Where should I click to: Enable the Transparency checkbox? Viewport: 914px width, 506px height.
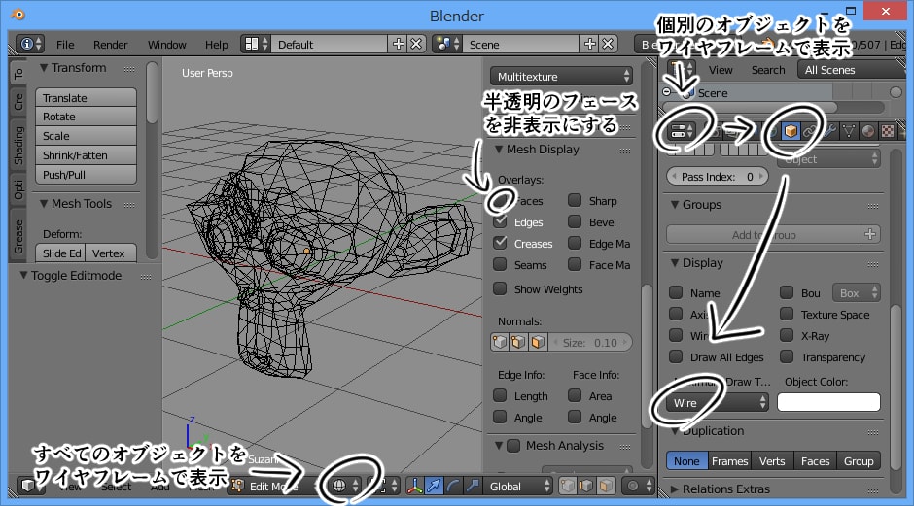tap(787, 356)
